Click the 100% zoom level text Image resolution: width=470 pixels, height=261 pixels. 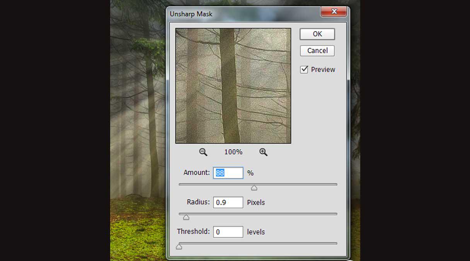point(233,152)
